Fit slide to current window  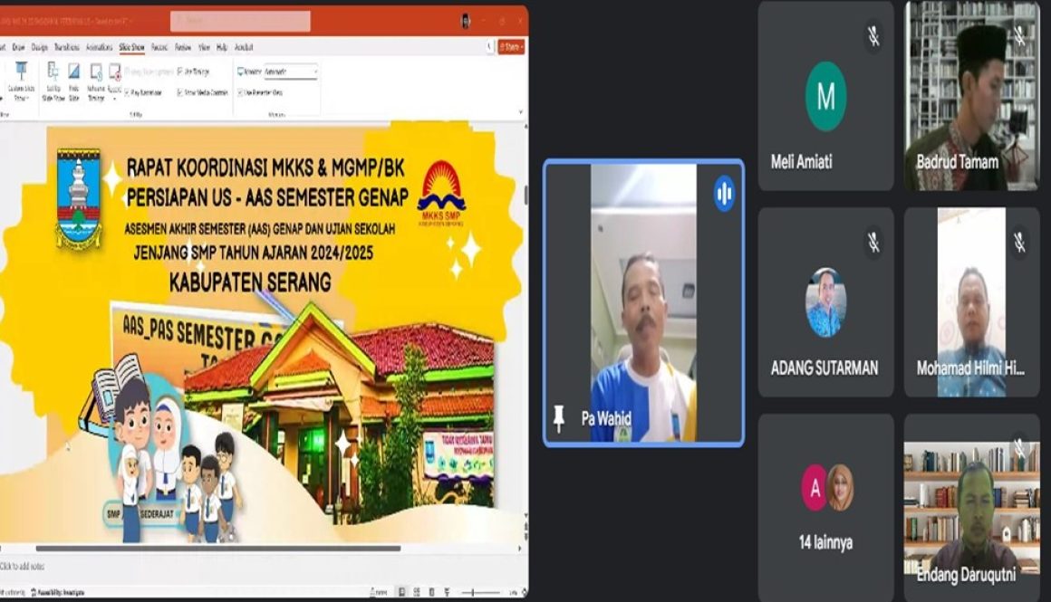click(525, 592)
